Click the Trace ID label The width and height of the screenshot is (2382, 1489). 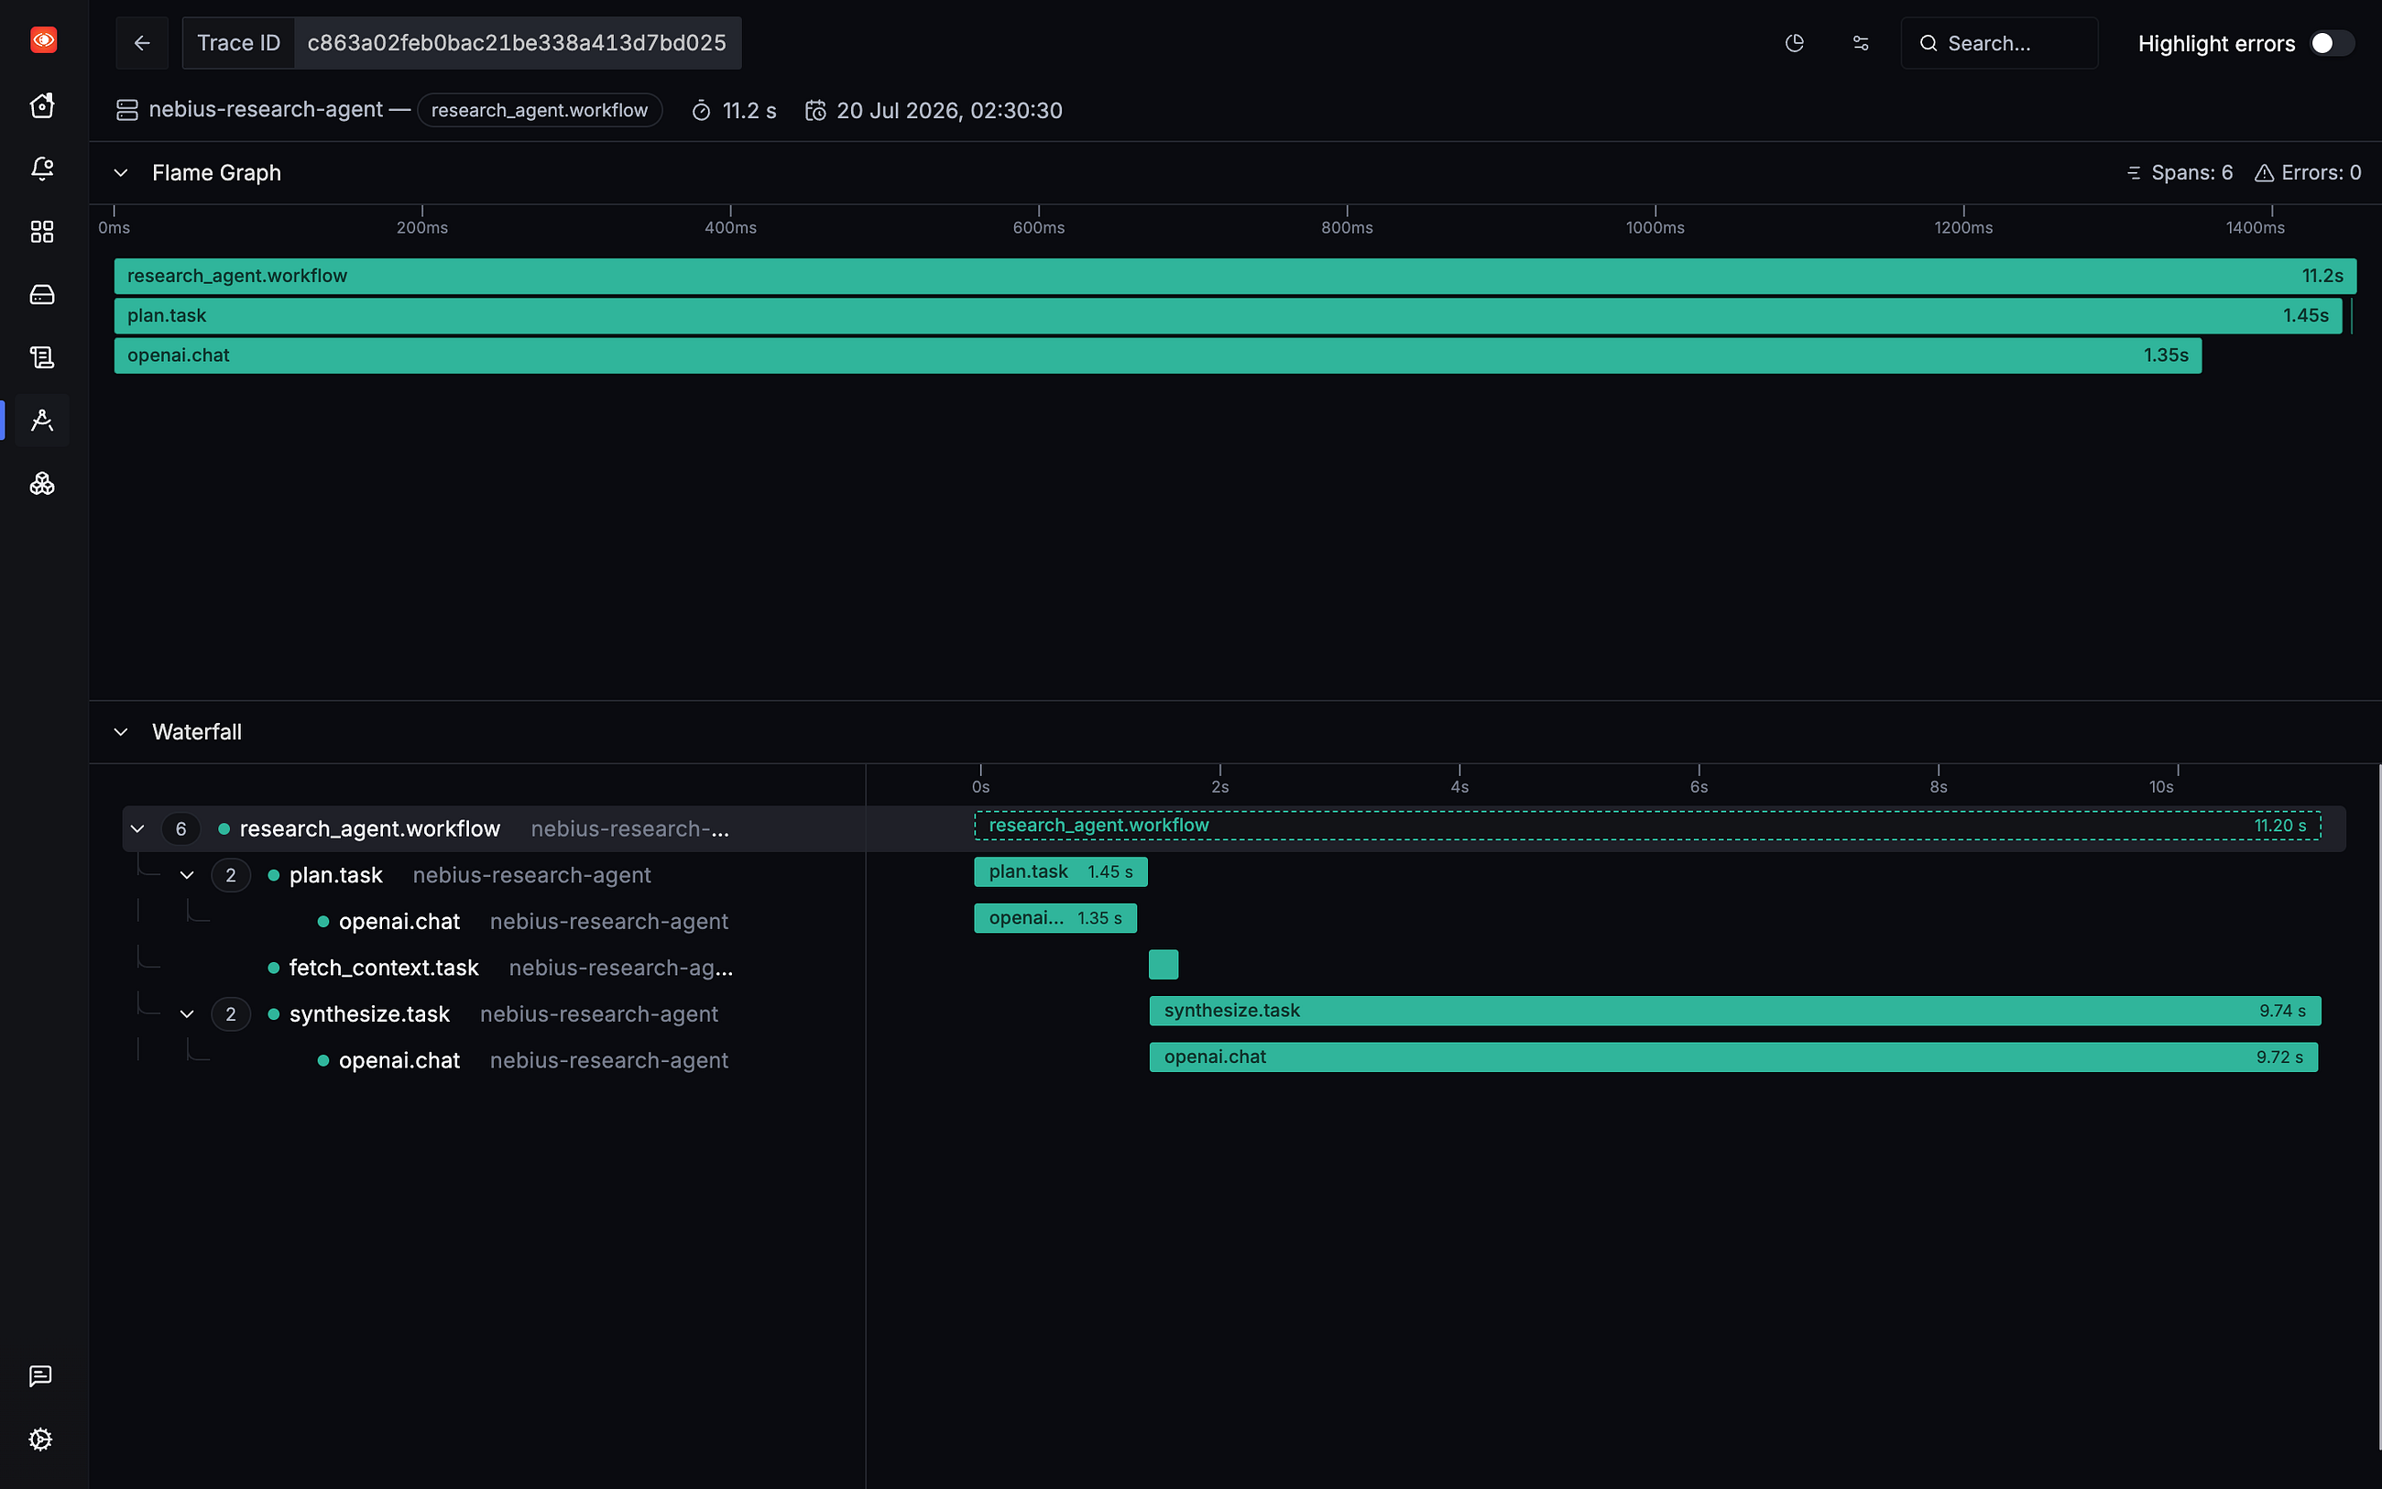pyautogui.click(x=238, y=43)
